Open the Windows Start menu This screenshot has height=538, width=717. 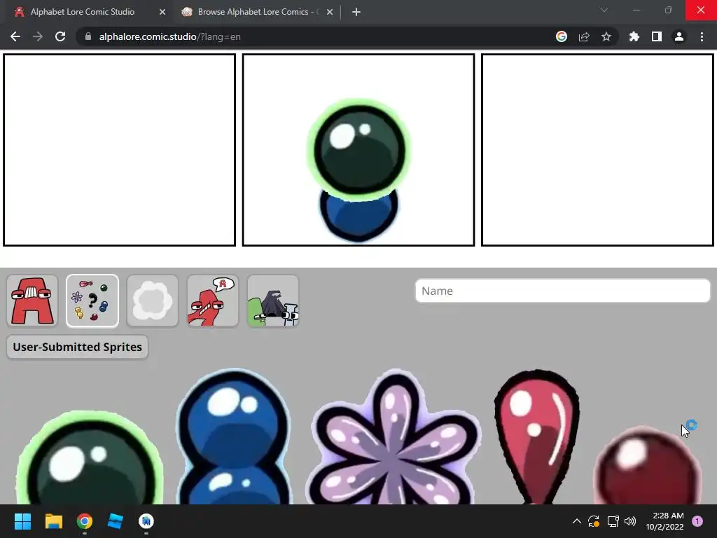22,521
